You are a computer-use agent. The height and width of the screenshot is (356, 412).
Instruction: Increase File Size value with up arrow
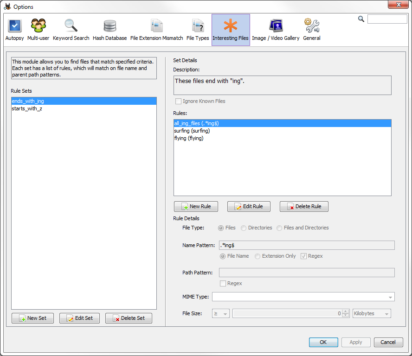coord(345,311)
